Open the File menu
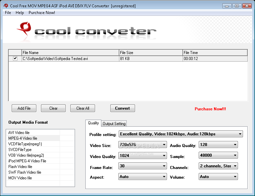The width and height of the screenshot is (255, 196). tap(8, 13)
